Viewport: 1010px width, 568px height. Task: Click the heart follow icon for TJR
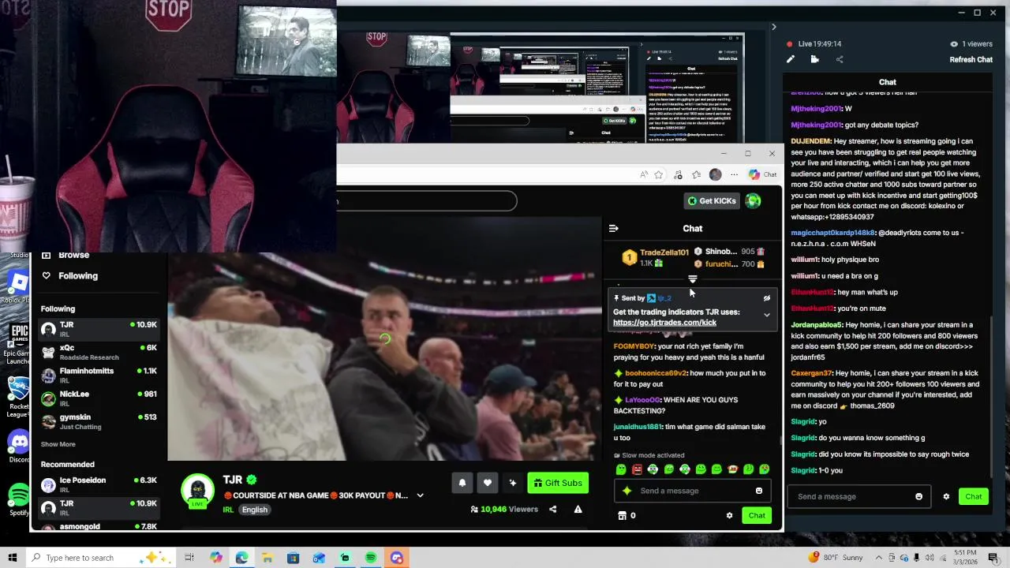click(488, 483)
